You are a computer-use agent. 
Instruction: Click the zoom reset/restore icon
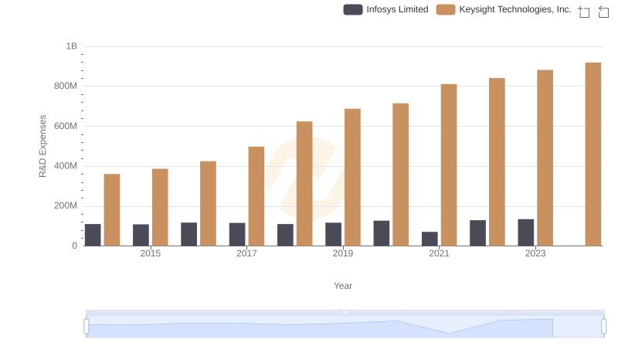[x=603, y=12]
